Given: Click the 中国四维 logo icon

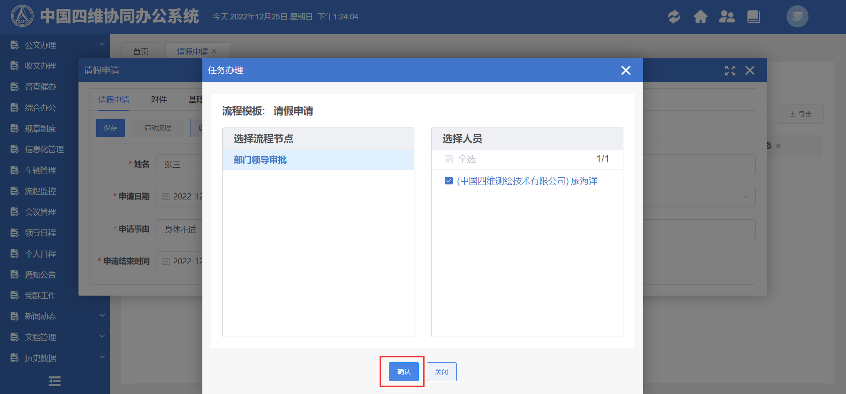Looking at the screenshot, I should click(x=22, y=16).
